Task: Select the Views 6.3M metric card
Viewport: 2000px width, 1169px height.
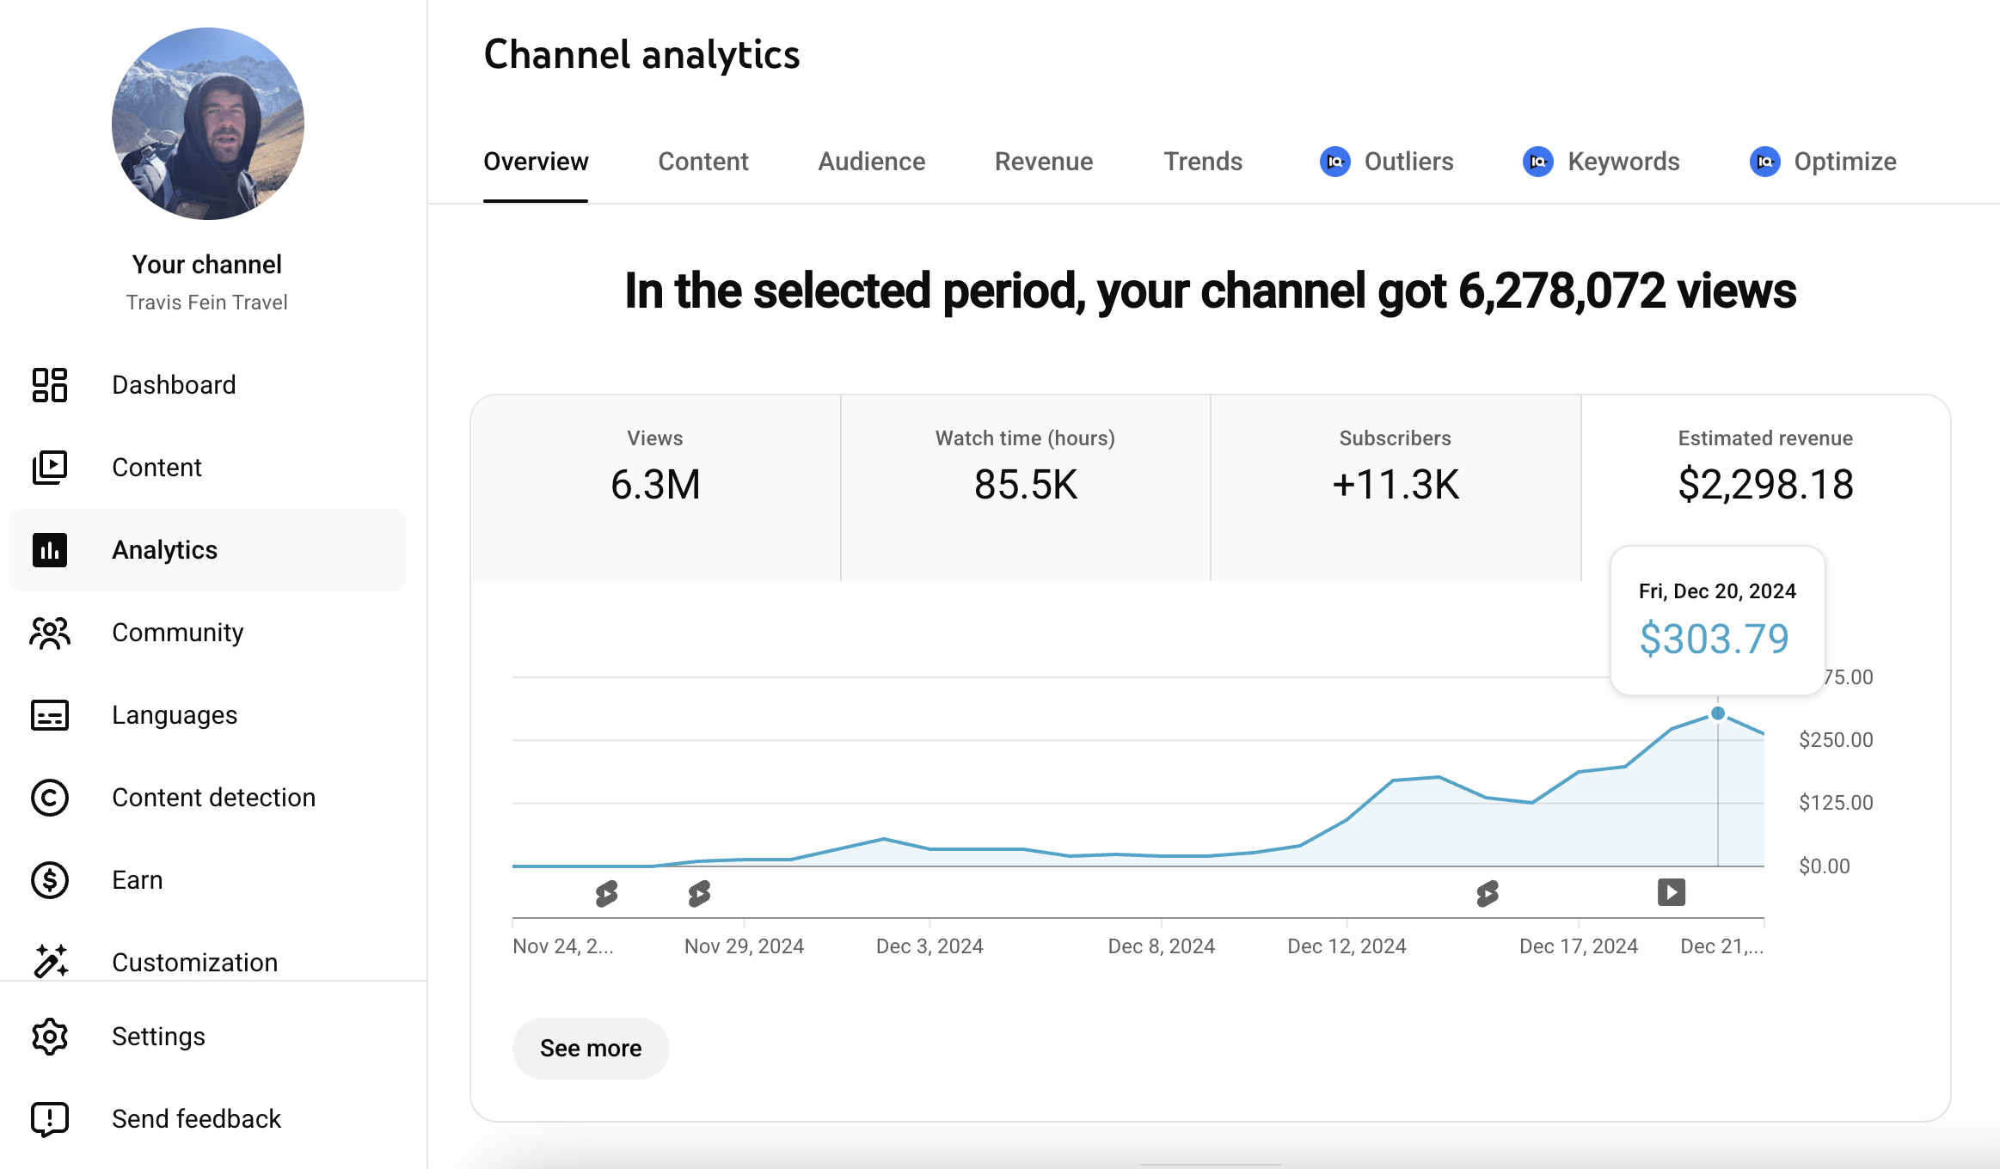Action: pyautogui.click(x=655, y=488)
